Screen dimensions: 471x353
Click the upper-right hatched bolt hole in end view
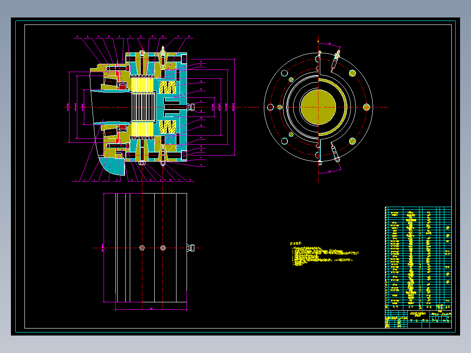[x=352, y=73]
